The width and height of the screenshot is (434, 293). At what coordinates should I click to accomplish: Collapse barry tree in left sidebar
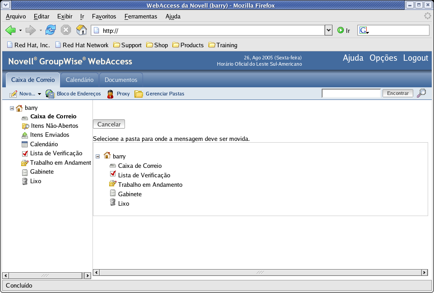coord(12,108)
